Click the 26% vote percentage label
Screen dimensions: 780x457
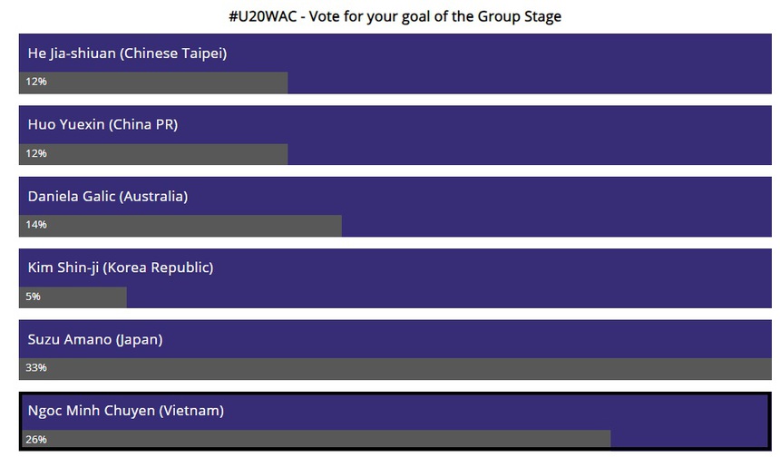coord(36,440)
